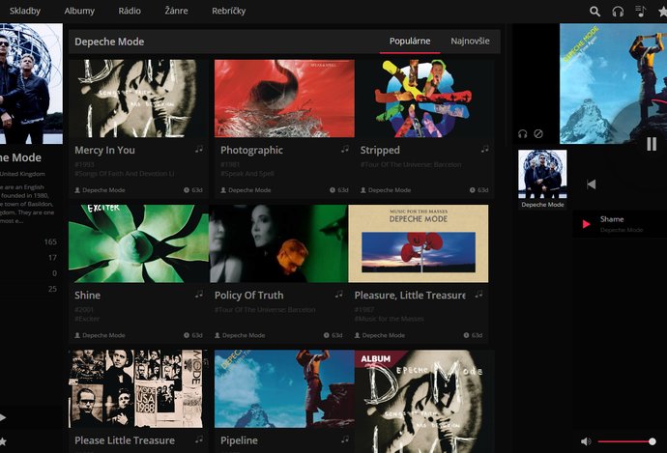Click Depeche Mode artist thumbnail in player panel
Image resolution: width=667 pixels, height=453 pixels.
point(542,174)
